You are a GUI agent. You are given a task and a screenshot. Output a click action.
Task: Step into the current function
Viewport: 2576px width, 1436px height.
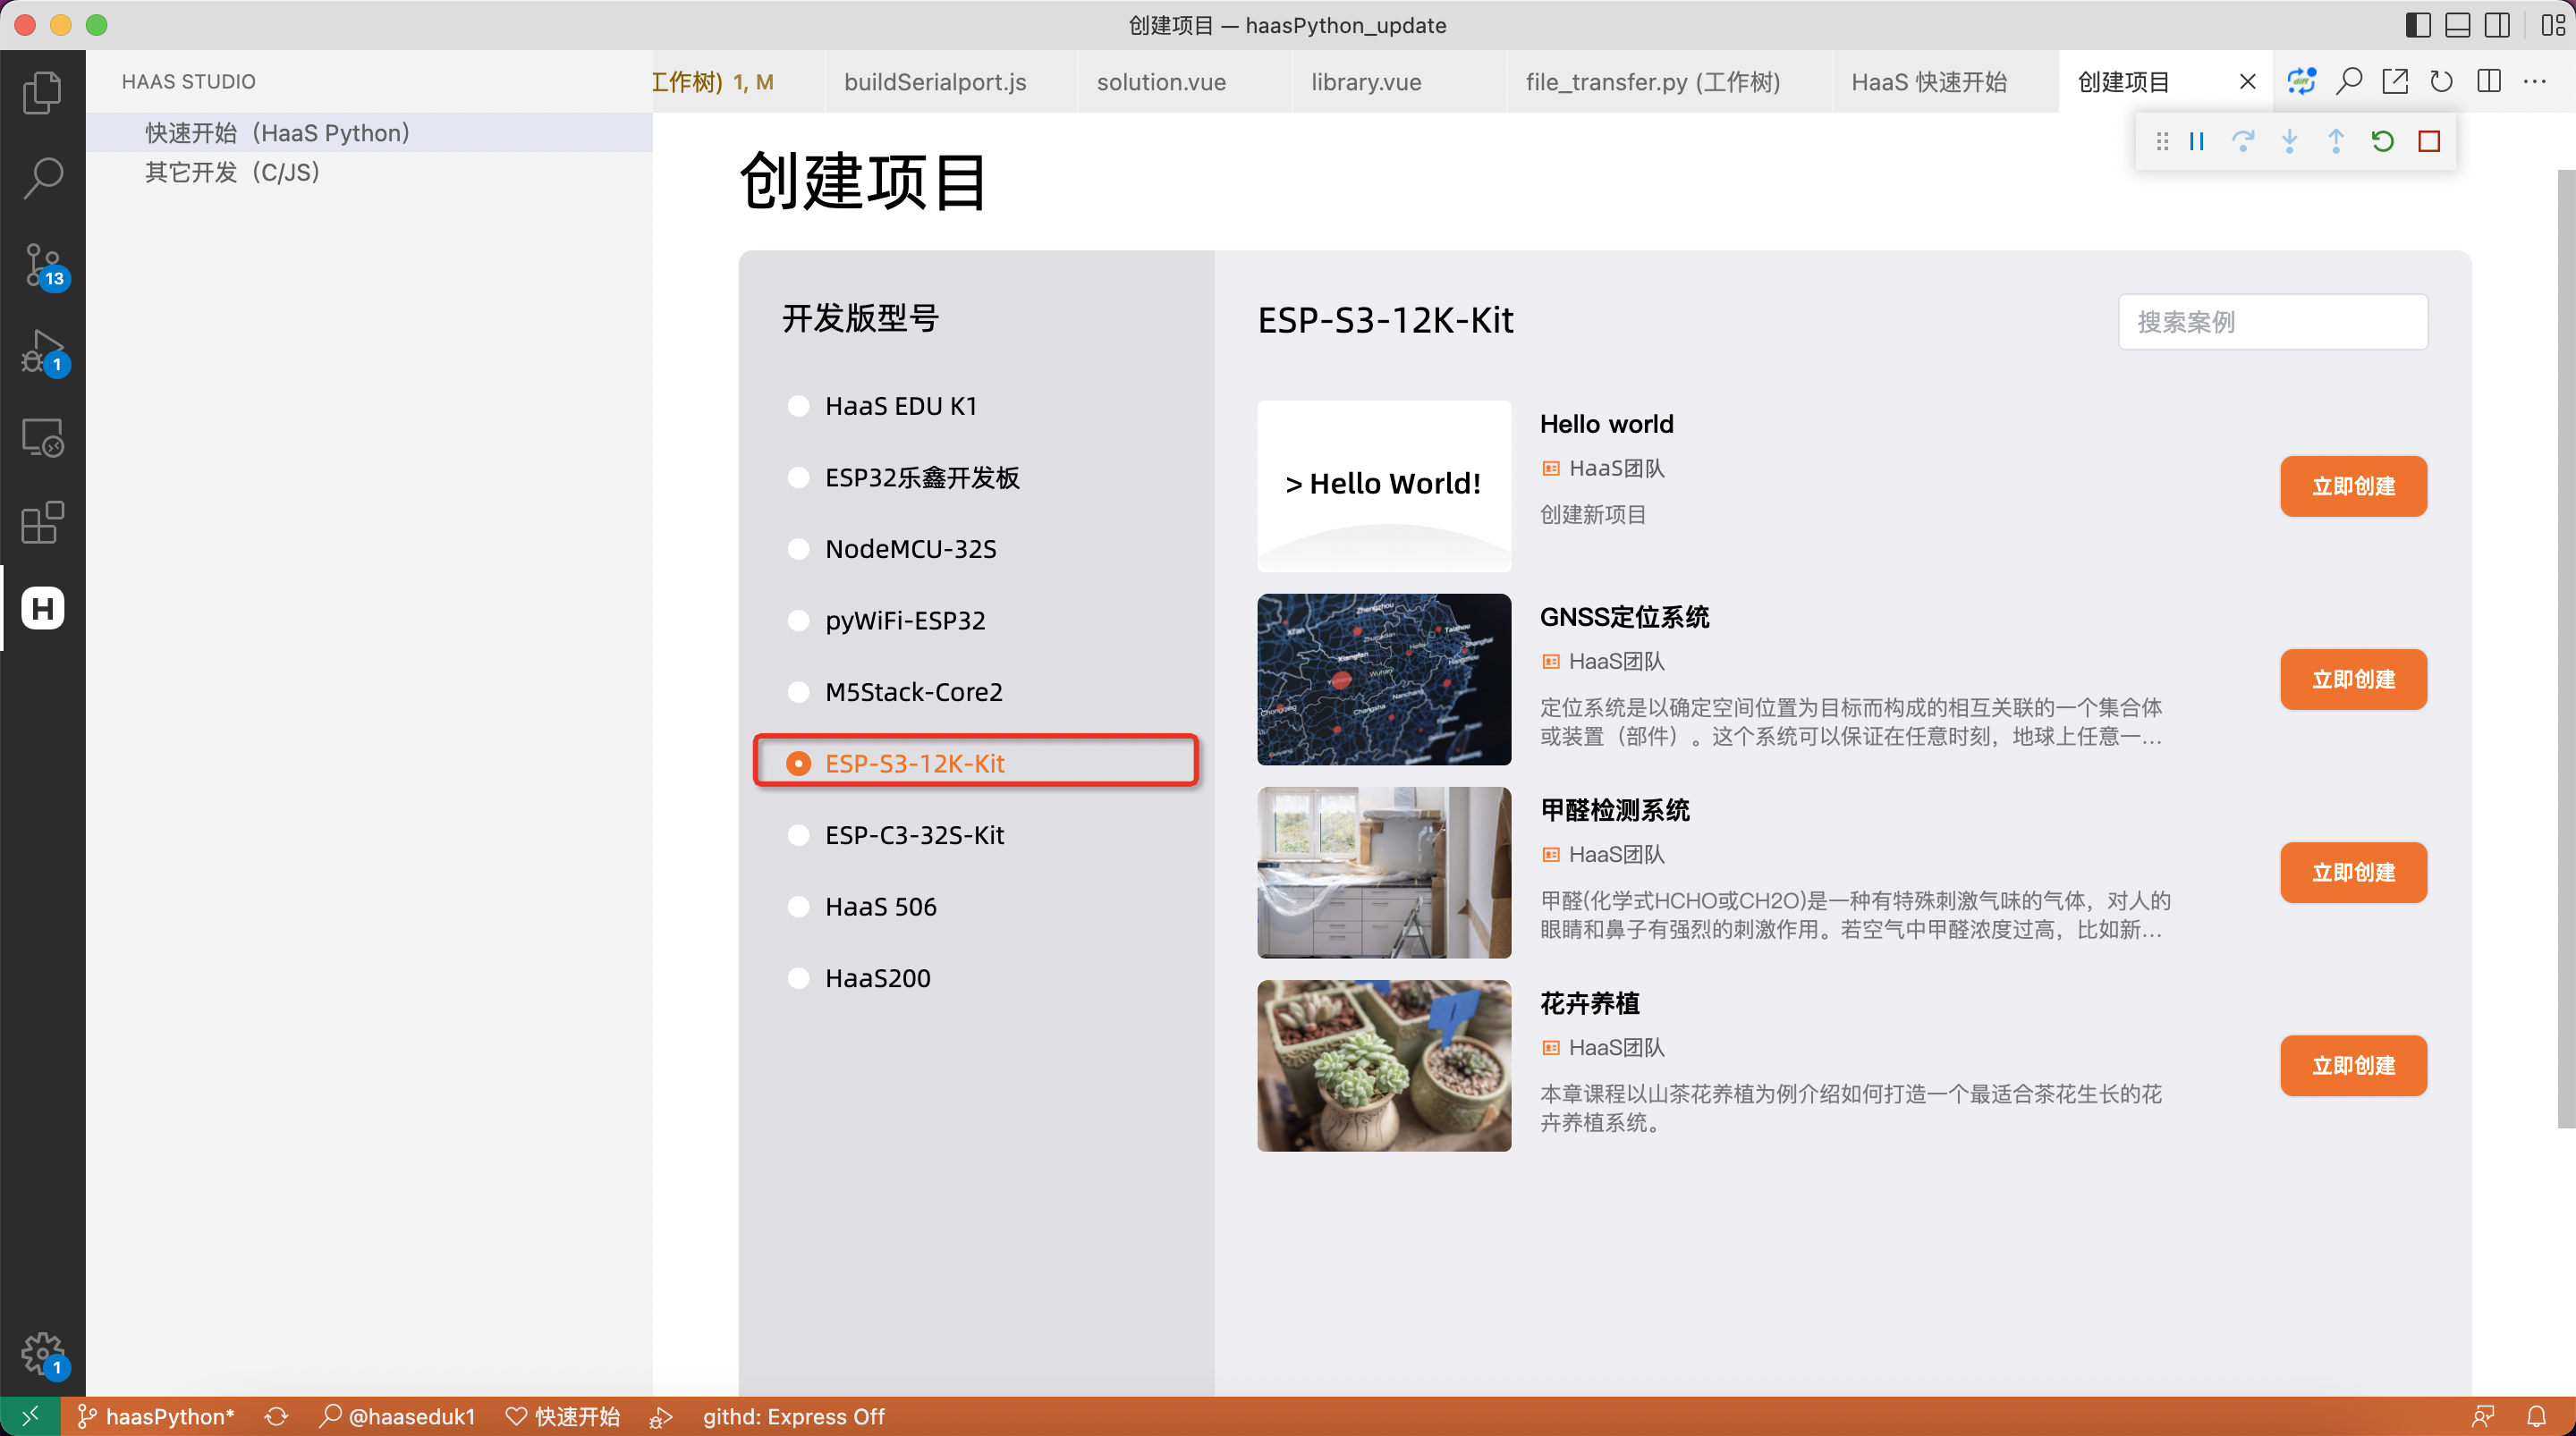click(2289, 141)
